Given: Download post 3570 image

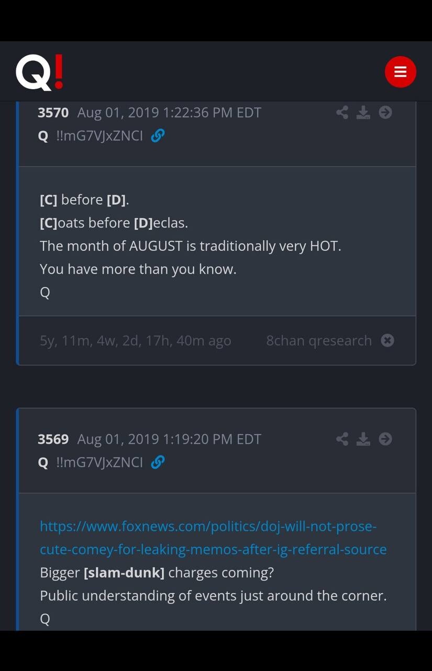Looking at the screenshot, I should point(363,112).
